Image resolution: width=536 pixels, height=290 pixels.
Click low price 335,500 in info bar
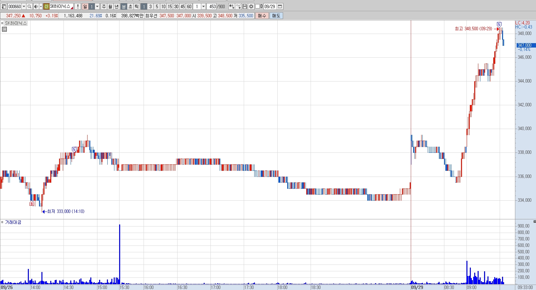coord(246,16)
